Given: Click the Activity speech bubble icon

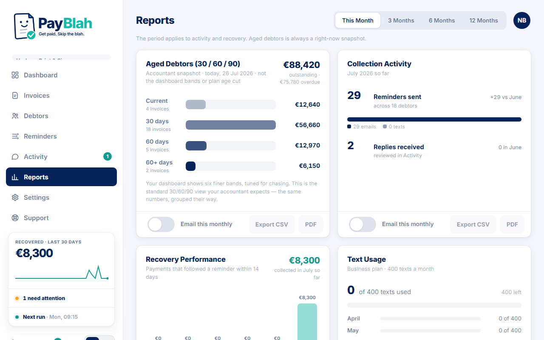Looking at the screenshot, I should pos(15,157).
